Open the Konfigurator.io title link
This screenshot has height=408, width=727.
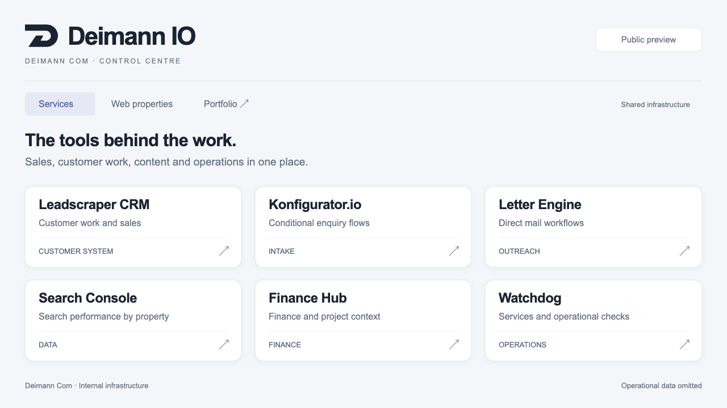click(315, 205)
